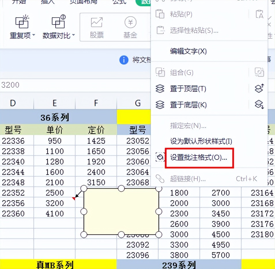Choose 粘贴(P) from context menu
The height and width of the screenshot is (269, 275).
(181, 14)
